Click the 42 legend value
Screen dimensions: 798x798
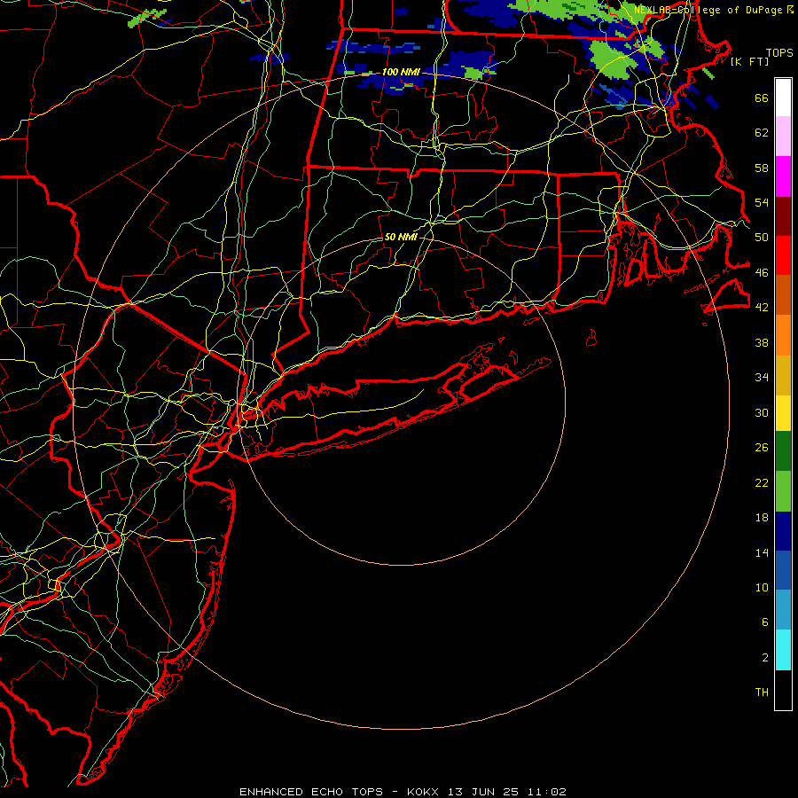tap(762, 308)
